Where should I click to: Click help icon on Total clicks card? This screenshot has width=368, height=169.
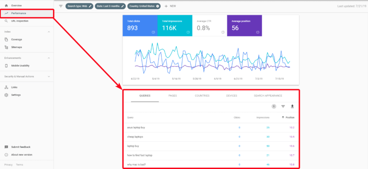click(153, 32)
